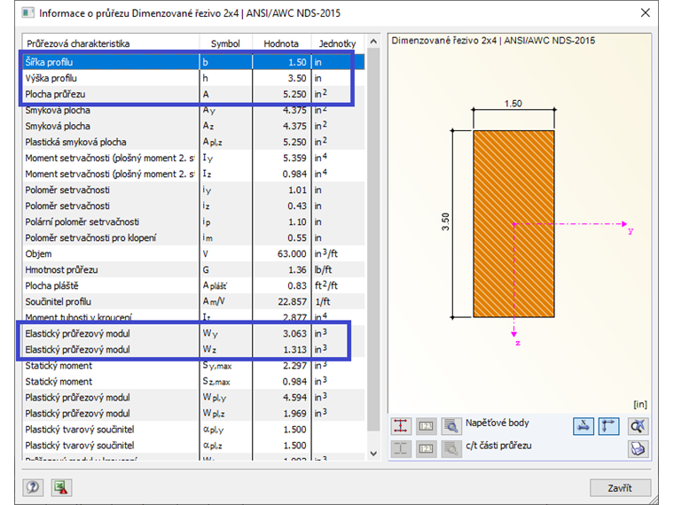Screen dimensions: 674x505
Task: Click scrollbar down arrow in table
Action: pyautogui.click(x=373, y=453)
